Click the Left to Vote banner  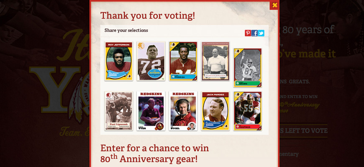pos(304,131)
